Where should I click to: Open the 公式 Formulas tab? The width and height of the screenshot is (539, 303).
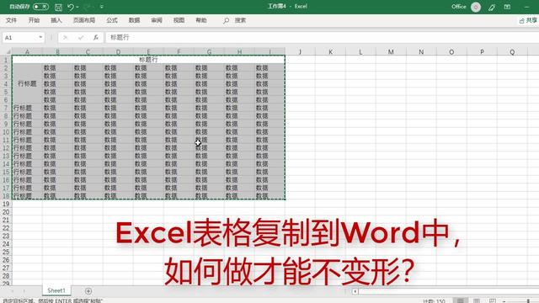pos(112,20)
